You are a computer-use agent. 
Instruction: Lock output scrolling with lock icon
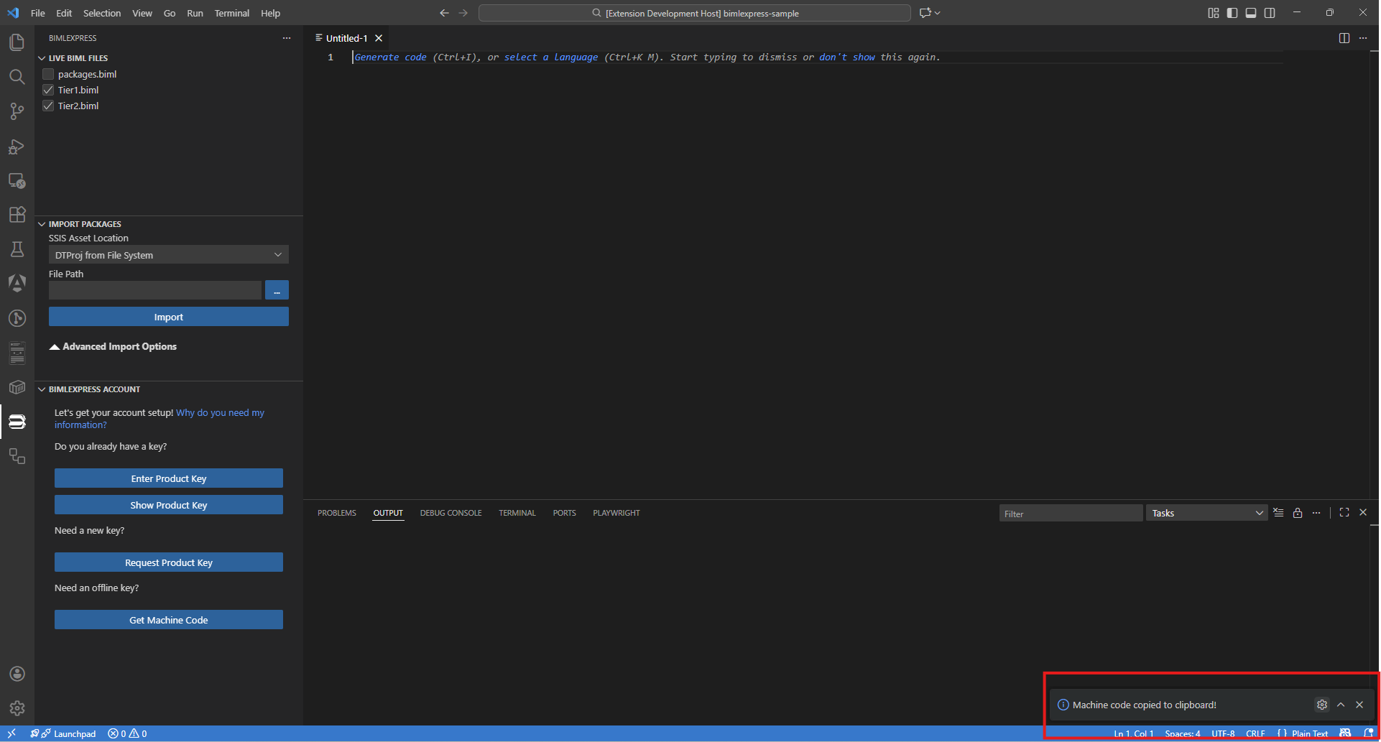(1297, 513)
